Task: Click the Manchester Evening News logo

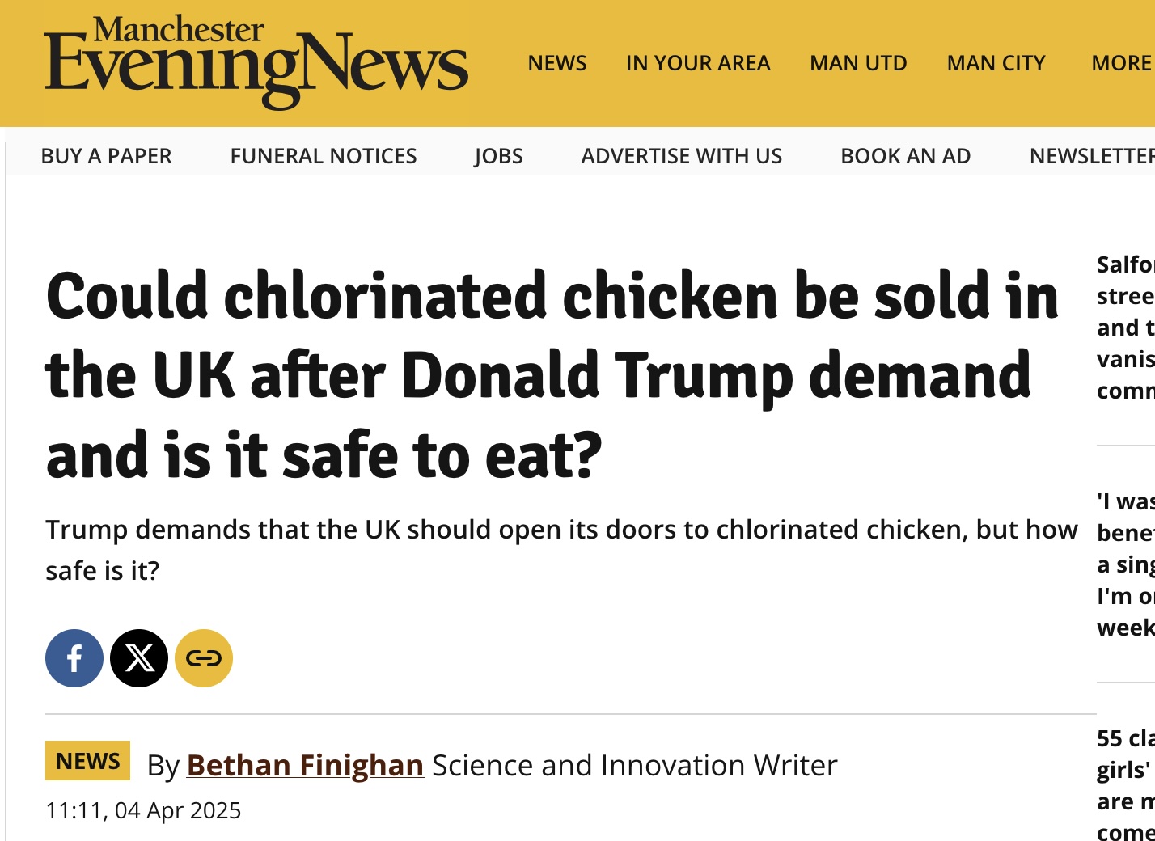Action: (256, 63)
